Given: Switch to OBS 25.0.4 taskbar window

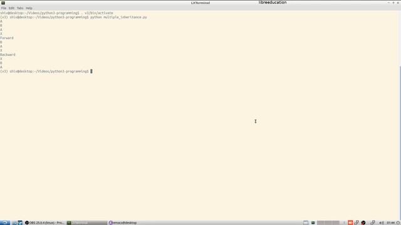Looking at the screenshot, I should click(x=44, y=222).
